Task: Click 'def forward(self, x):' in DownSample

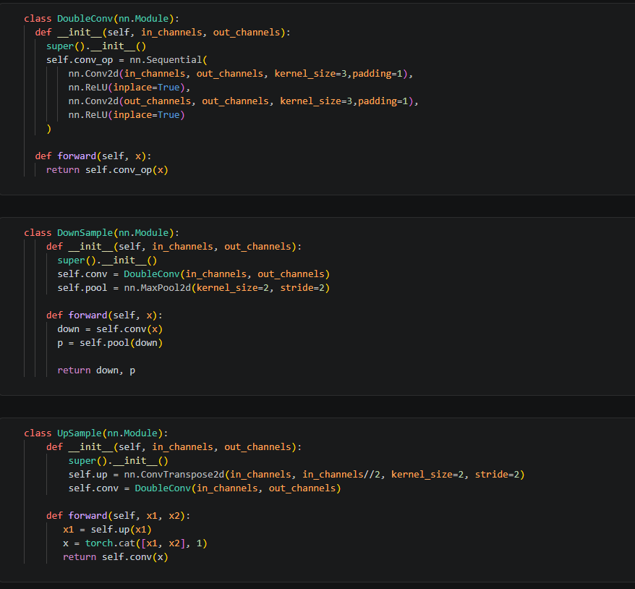Action: coord(104,315)
